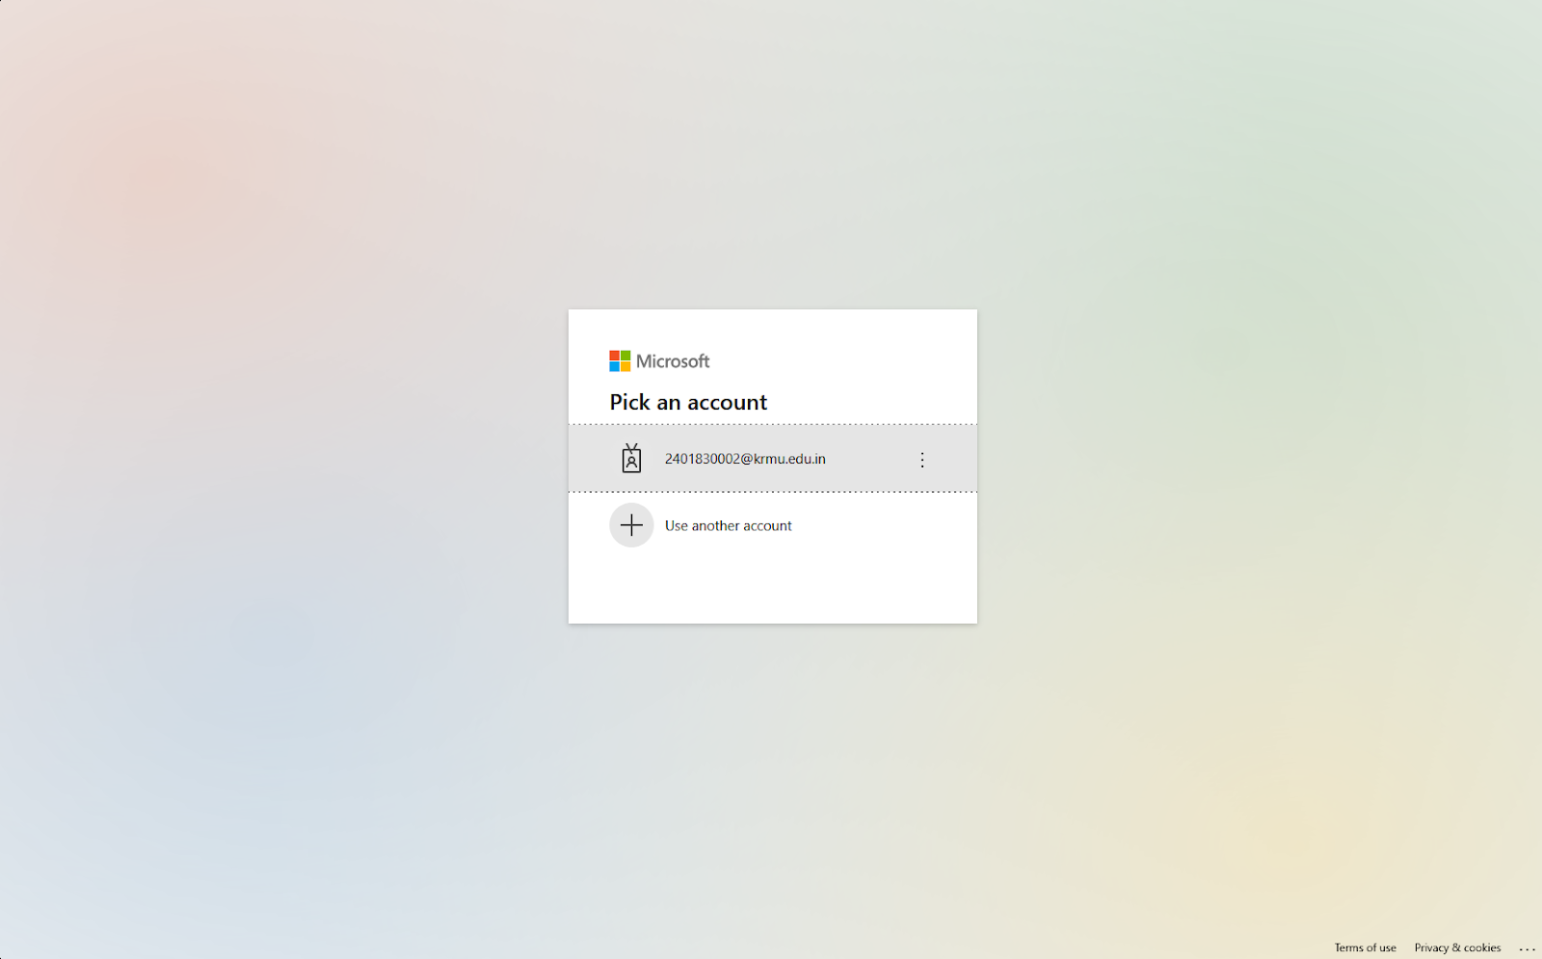This screenshot has height=959, width=1542.
Task: Open the Privacy & cookies page
Action: (x=1456, y=947)
